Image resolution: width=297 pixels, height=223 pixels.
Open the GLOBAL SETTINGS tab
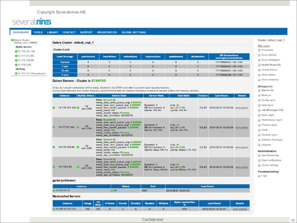[x=133, y=32]
